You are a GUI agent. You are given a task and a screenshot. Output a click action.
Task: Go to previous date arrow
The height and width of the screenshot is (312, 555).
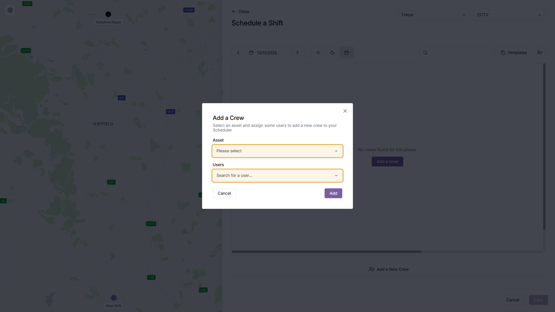pos(238,53)
